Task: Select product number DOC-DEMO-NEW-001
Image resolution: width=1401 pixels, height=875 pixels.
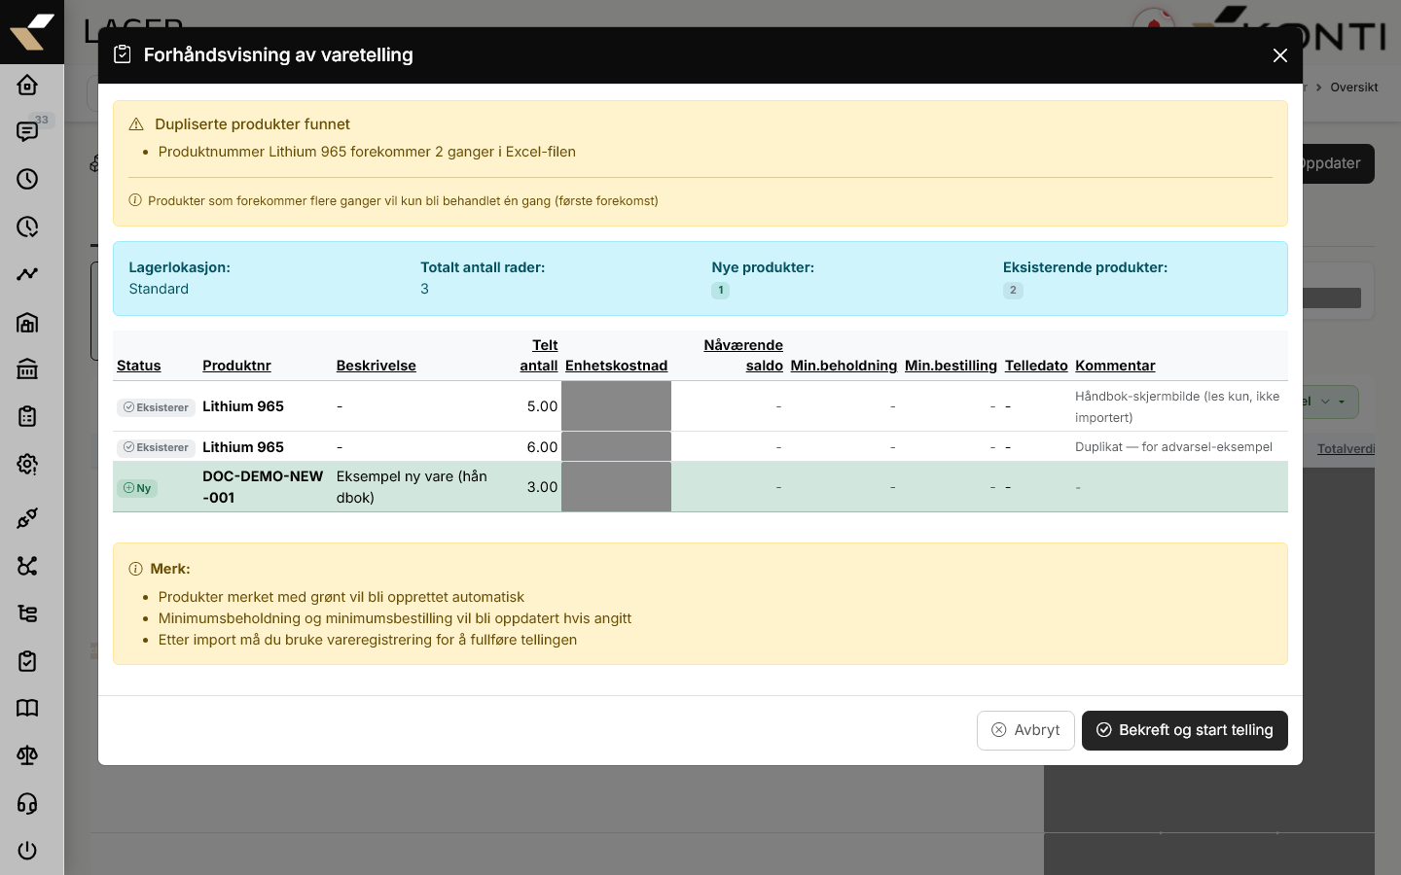Action: click(x=263, y=487)
